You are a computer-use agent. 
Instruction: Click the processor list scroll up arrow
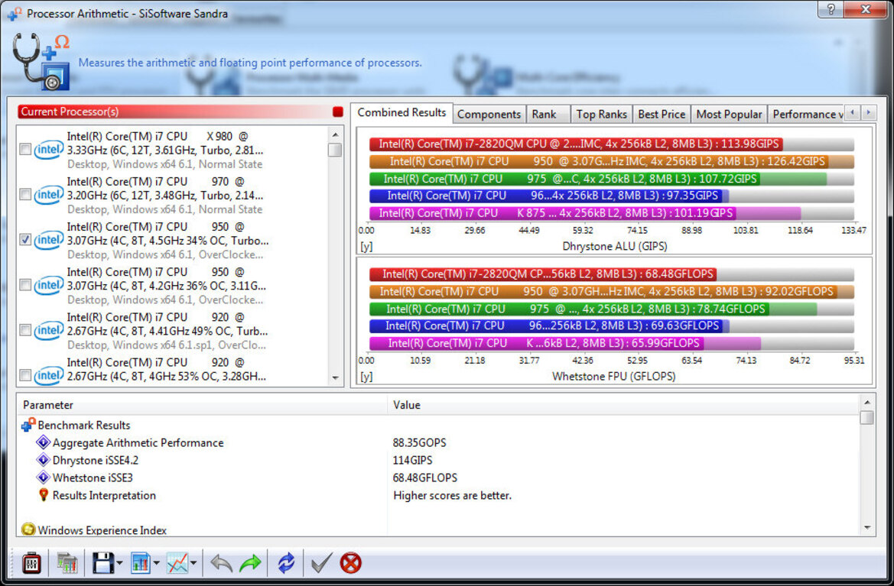(335, 135)
